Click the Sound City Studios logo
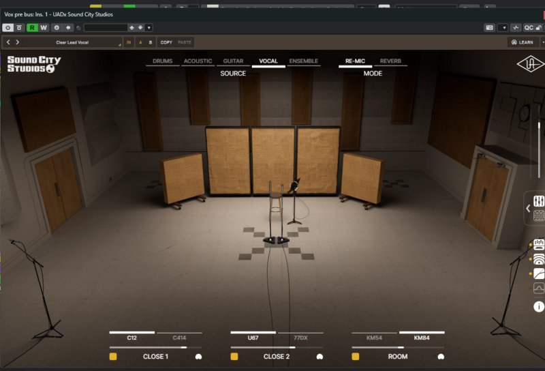545x371 pixels. coord(33,64)
